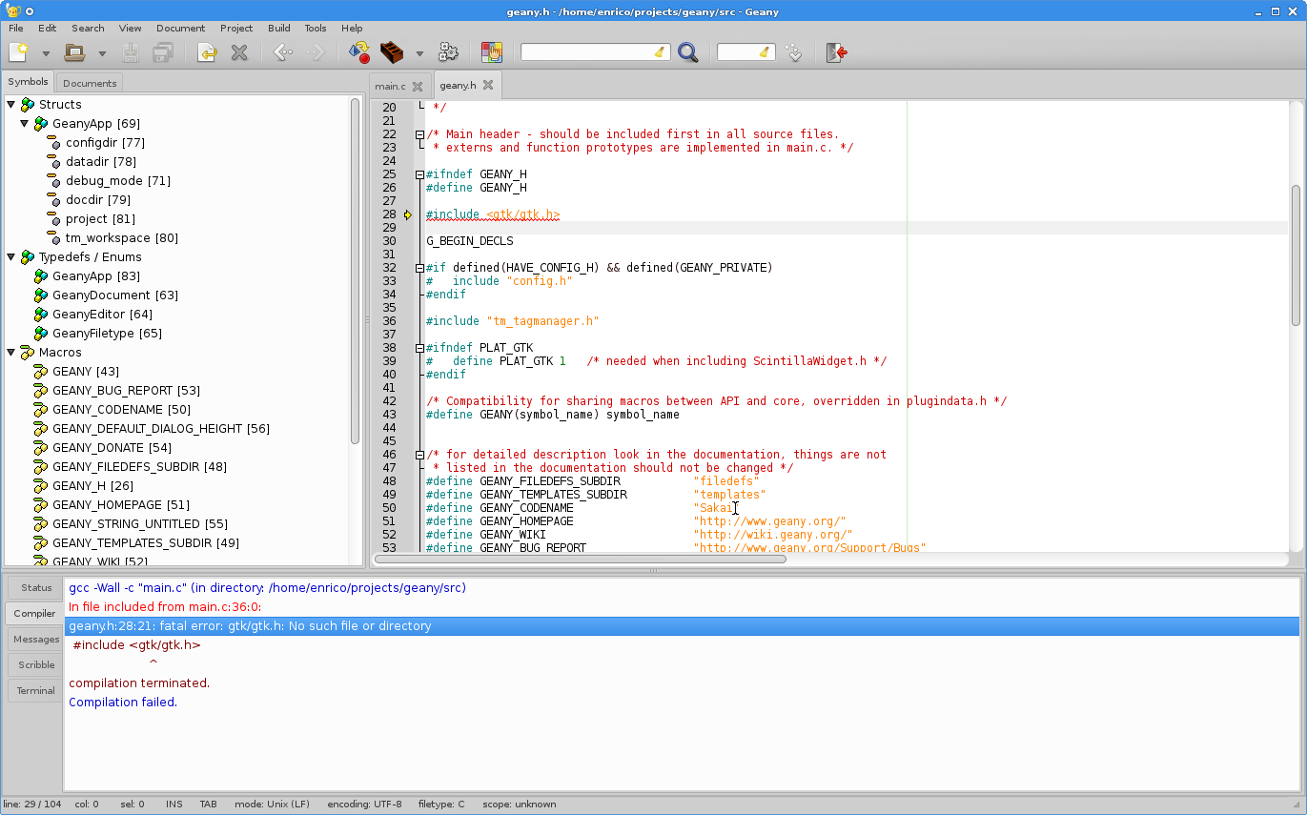Run the program with the gears icon

(x=448, y=52)
